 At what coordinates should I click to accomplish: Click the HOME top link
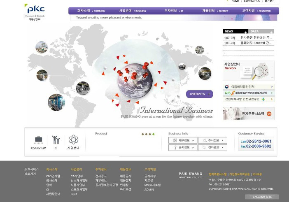pos(235,1)
